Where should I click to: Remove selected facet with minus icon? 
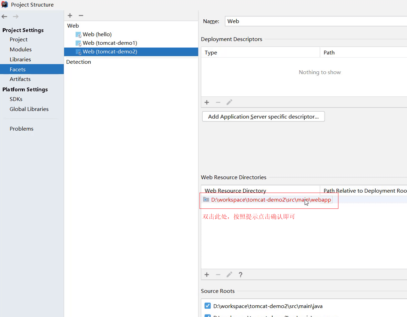pos(81,16)
